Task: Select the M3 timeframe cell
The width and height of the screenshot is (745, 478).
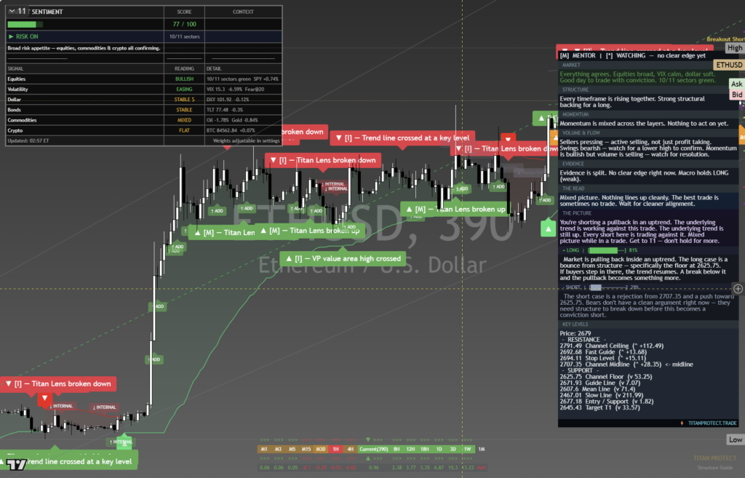Action: 278,449
